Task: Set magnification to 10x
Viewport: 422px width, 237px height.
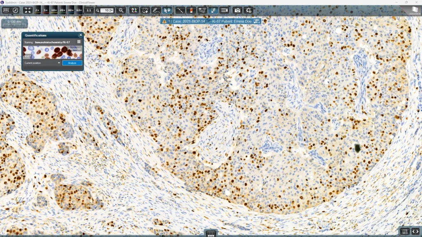Action: point(54,10)
